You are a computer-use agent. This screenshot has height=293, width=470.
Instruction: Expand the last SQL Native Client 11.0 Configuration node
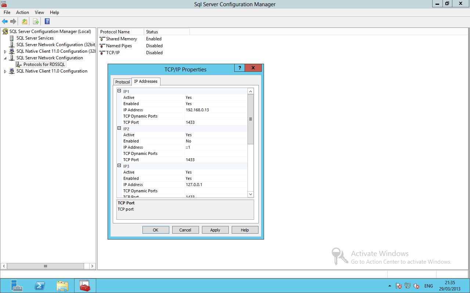tap(5, 71)
